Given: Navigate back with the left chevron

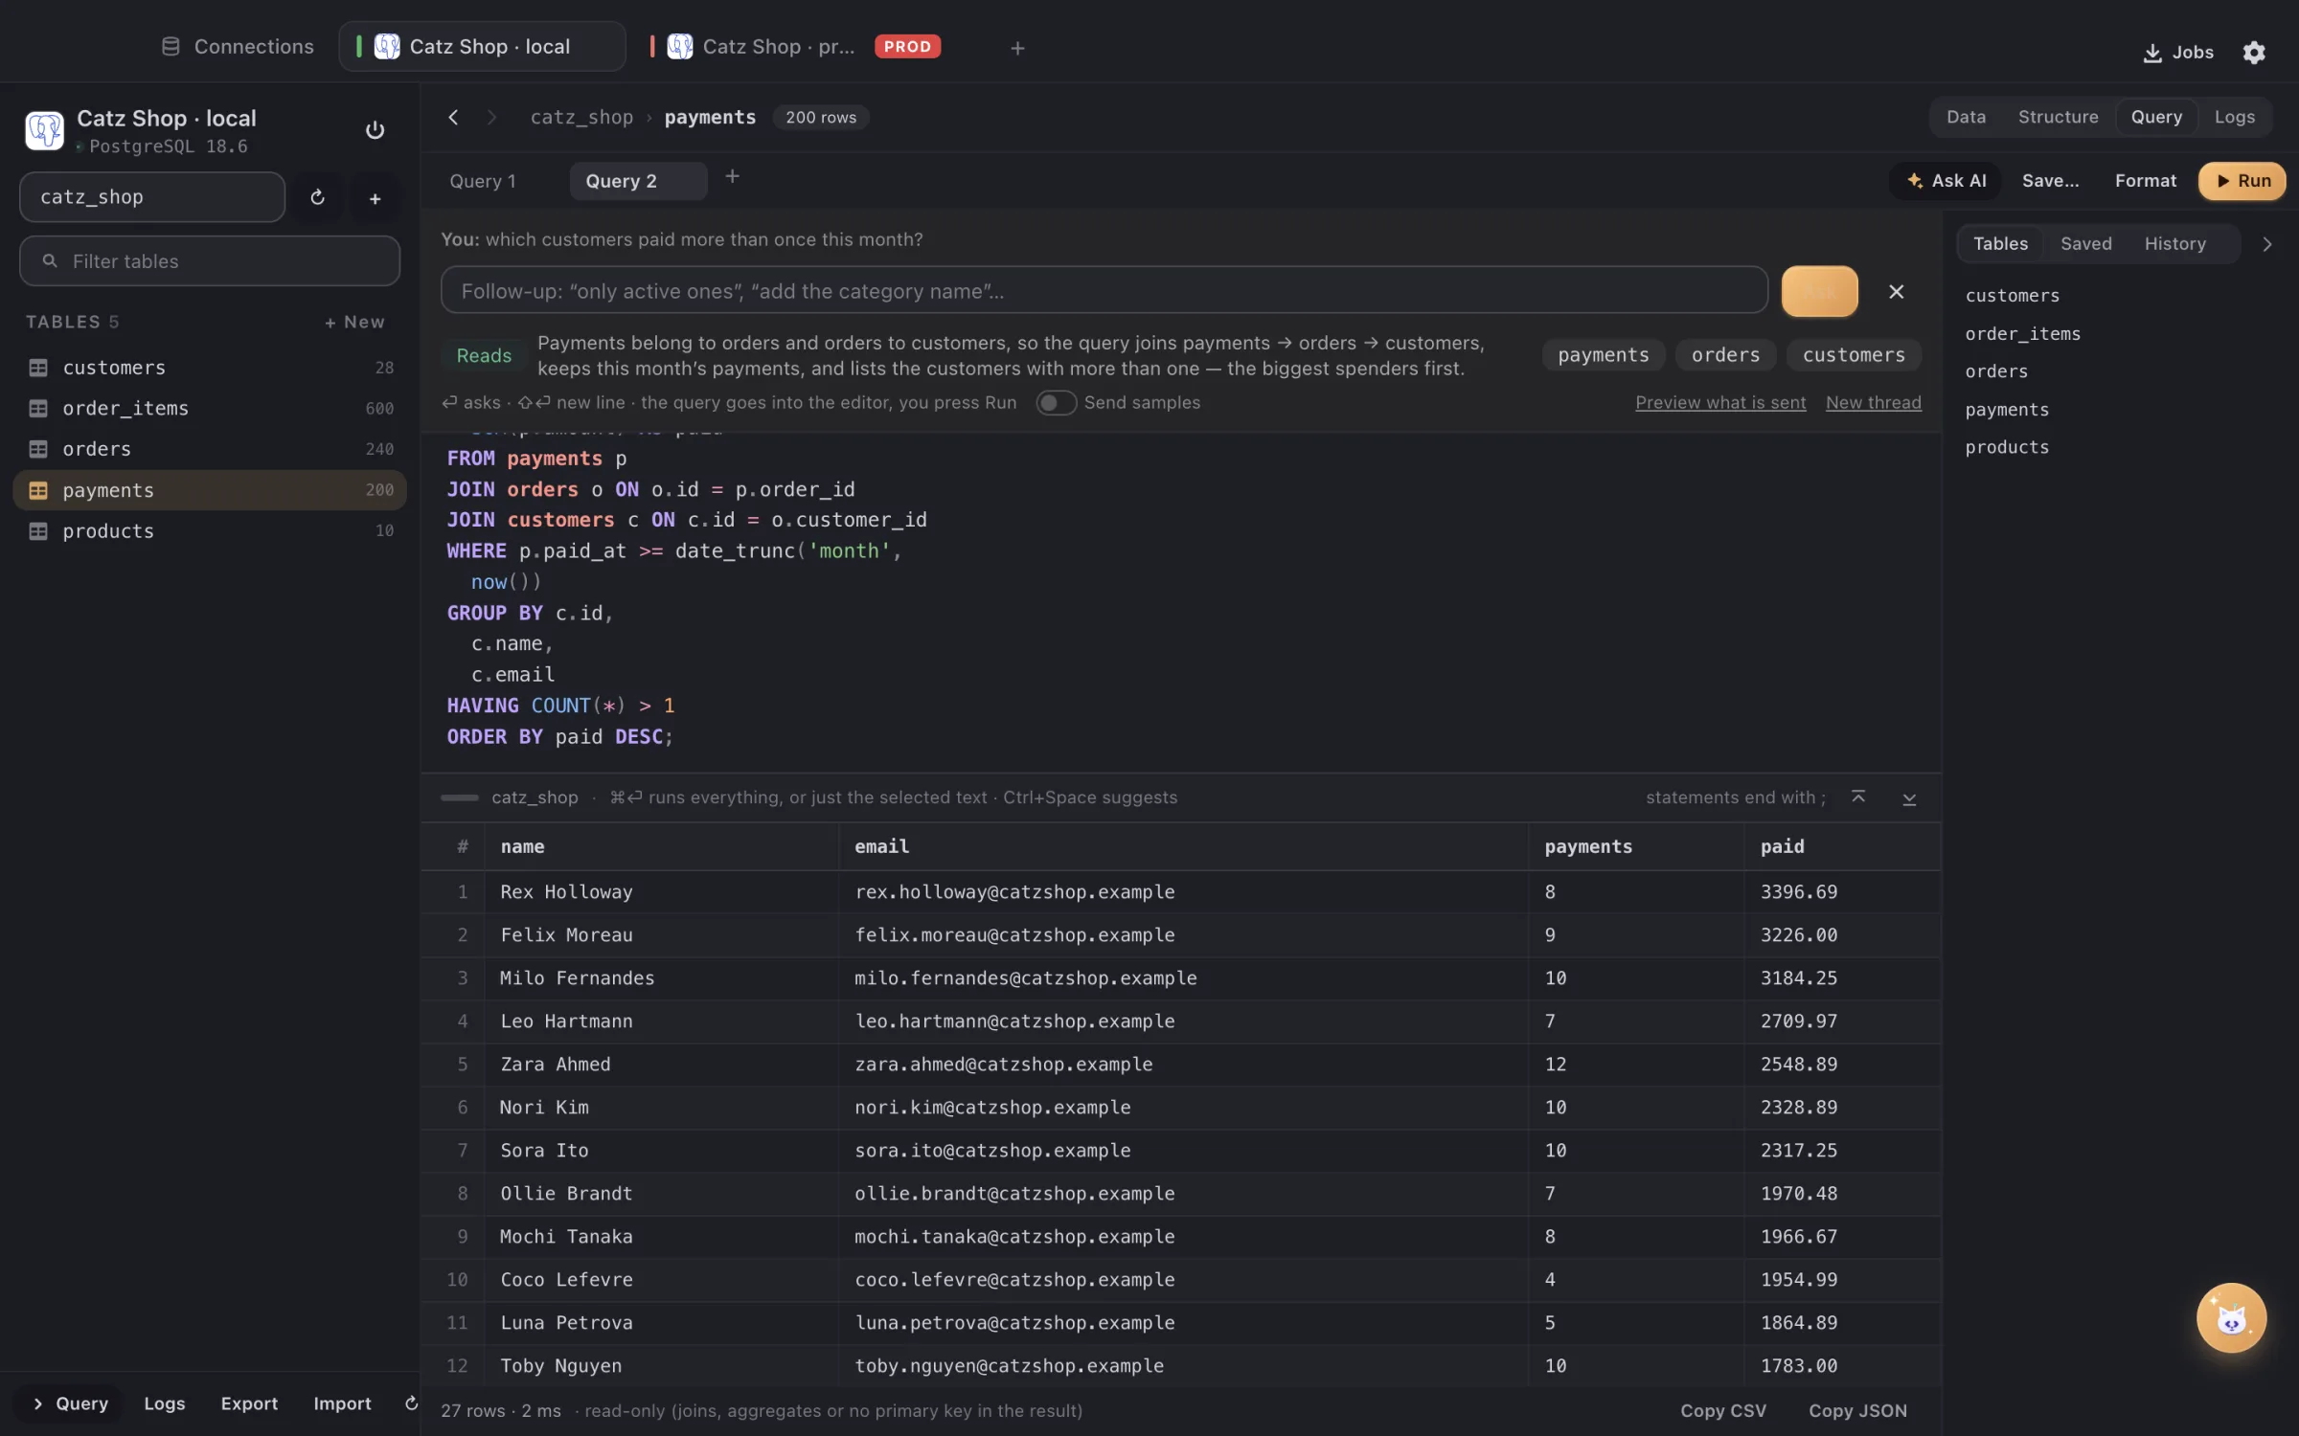Looking at the screenshot, I should 453,117.
